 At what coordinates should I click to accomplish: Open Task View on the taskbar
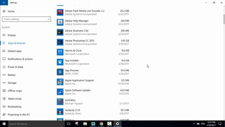[x=69, y=124]
